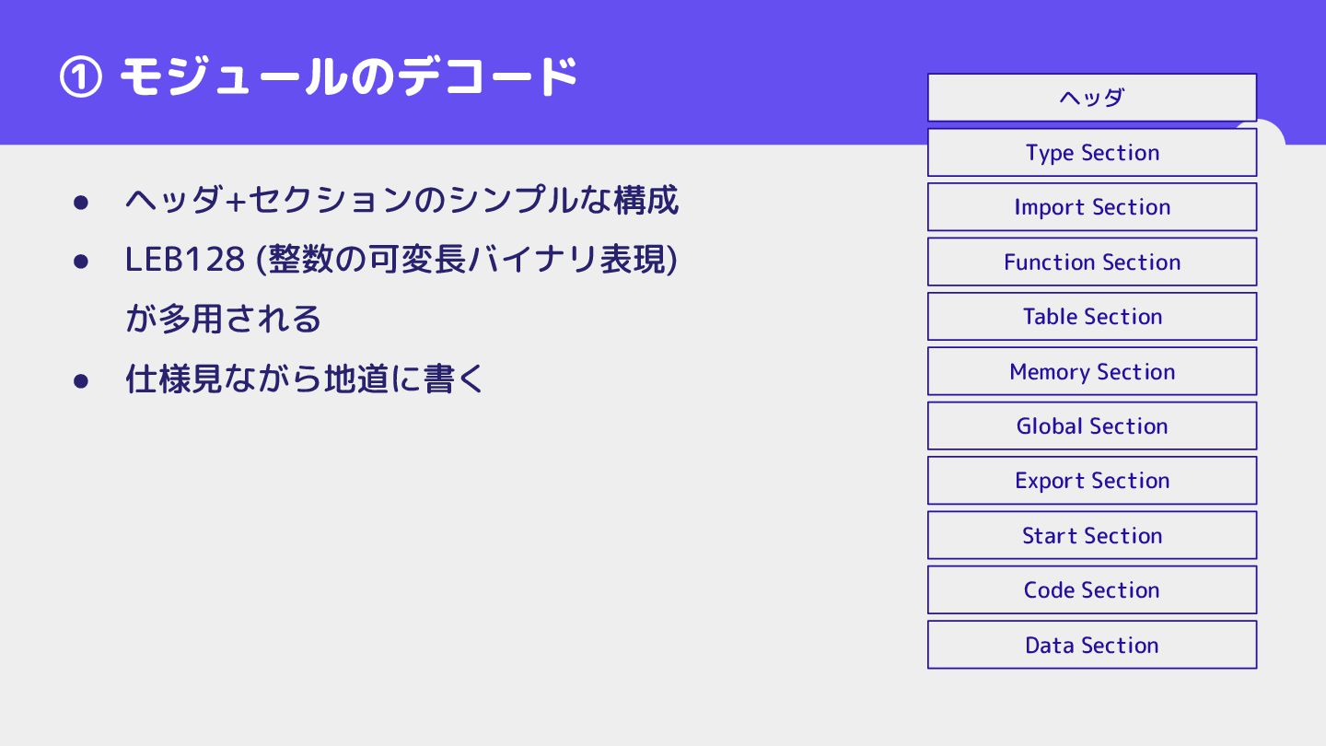Click the bullet dot beside LEB128
Screen dimensions: 1326x746
click(80, 262)
